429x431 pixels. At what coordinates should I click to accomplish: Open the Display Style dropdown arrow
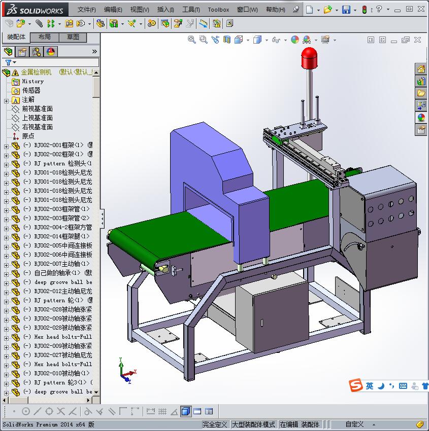tap(267, 40)
